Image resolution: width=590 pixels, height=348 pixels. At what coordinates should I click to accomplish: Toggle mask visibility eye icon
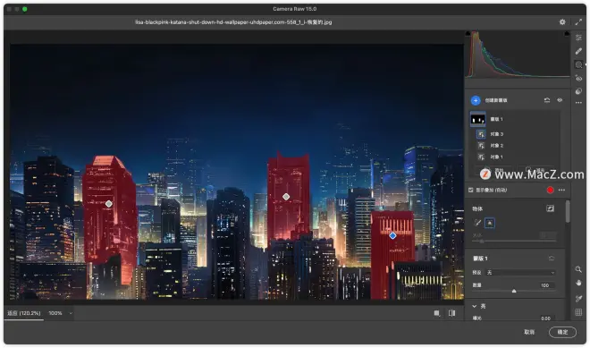pos(560,100)
